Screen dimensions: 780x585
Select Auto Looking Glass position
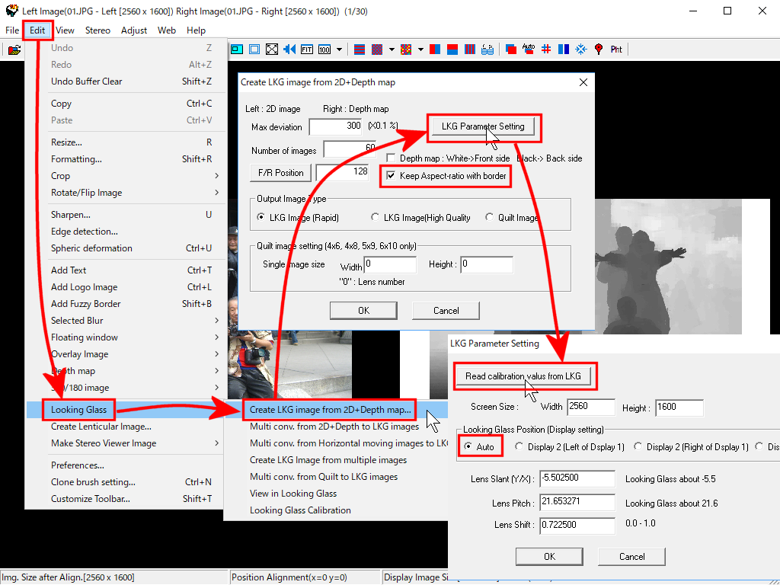click(x=468, y=446)
